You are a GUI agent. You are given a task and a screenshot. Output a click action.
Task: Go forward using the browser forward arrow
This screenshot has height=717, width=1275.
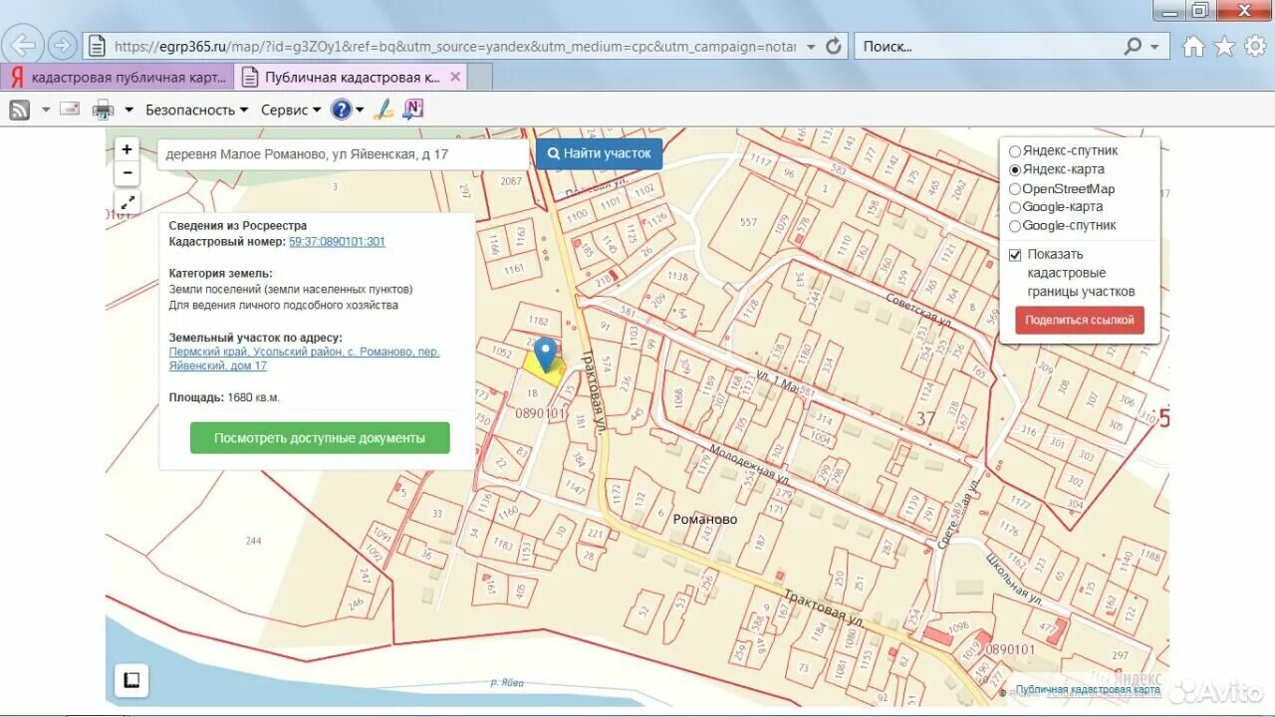[x=62, y=46]
